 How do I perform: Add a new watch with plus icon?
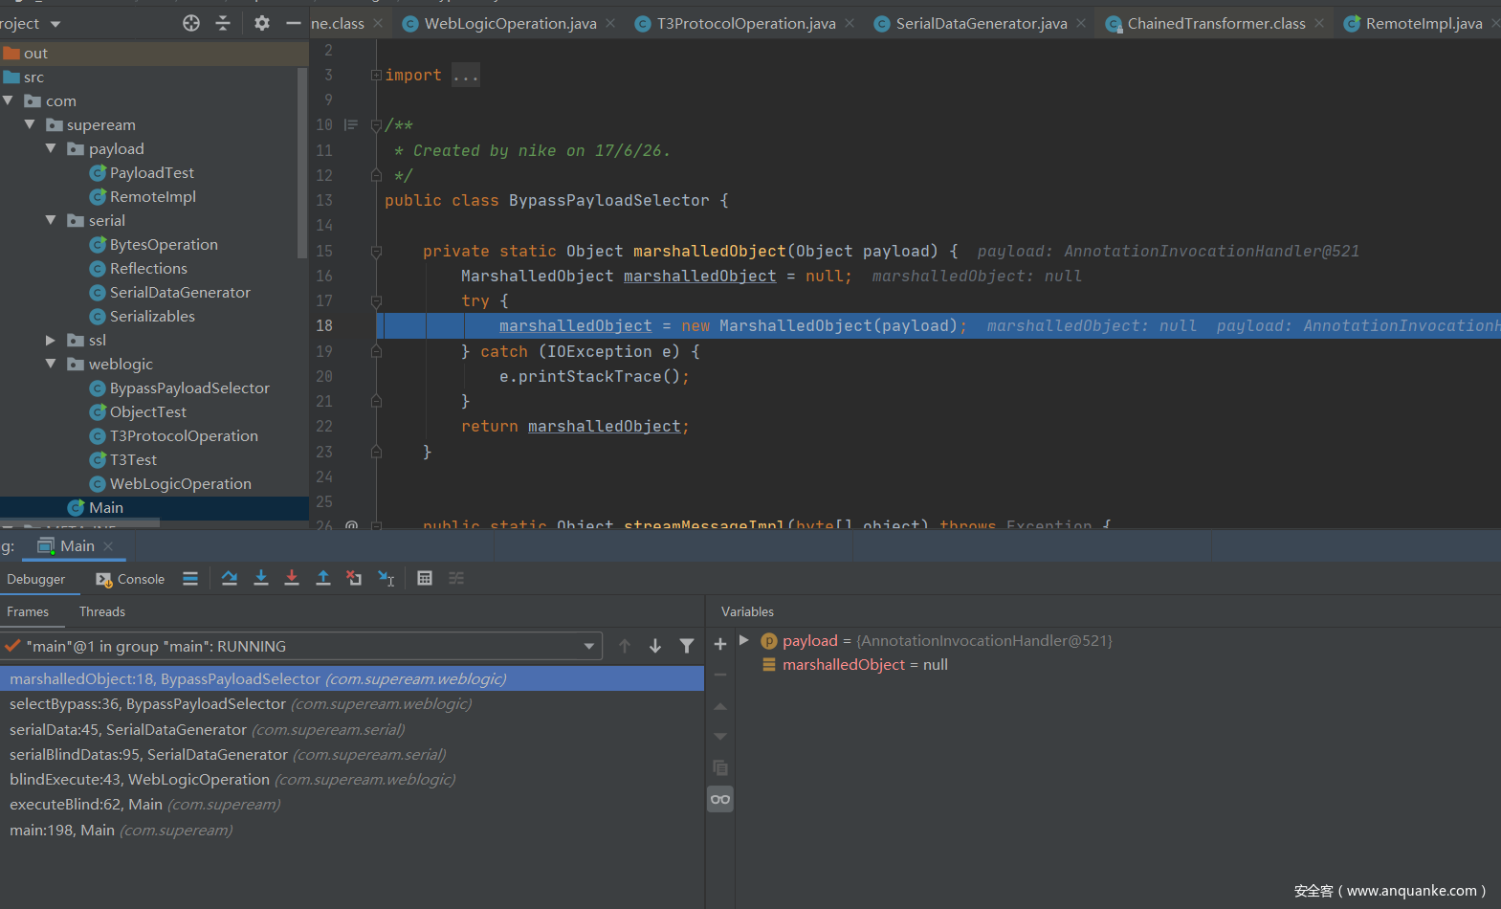point(720,645)
